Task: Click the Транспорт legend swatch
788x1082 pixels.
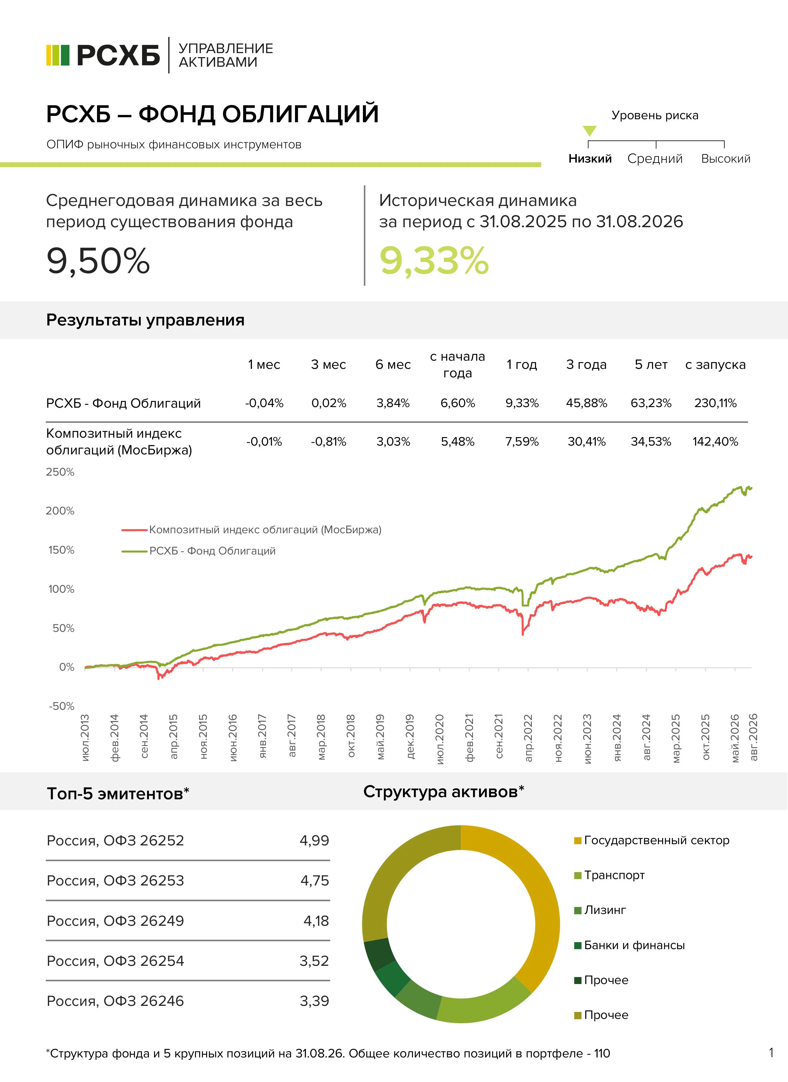Action: [x=578, y=875]
